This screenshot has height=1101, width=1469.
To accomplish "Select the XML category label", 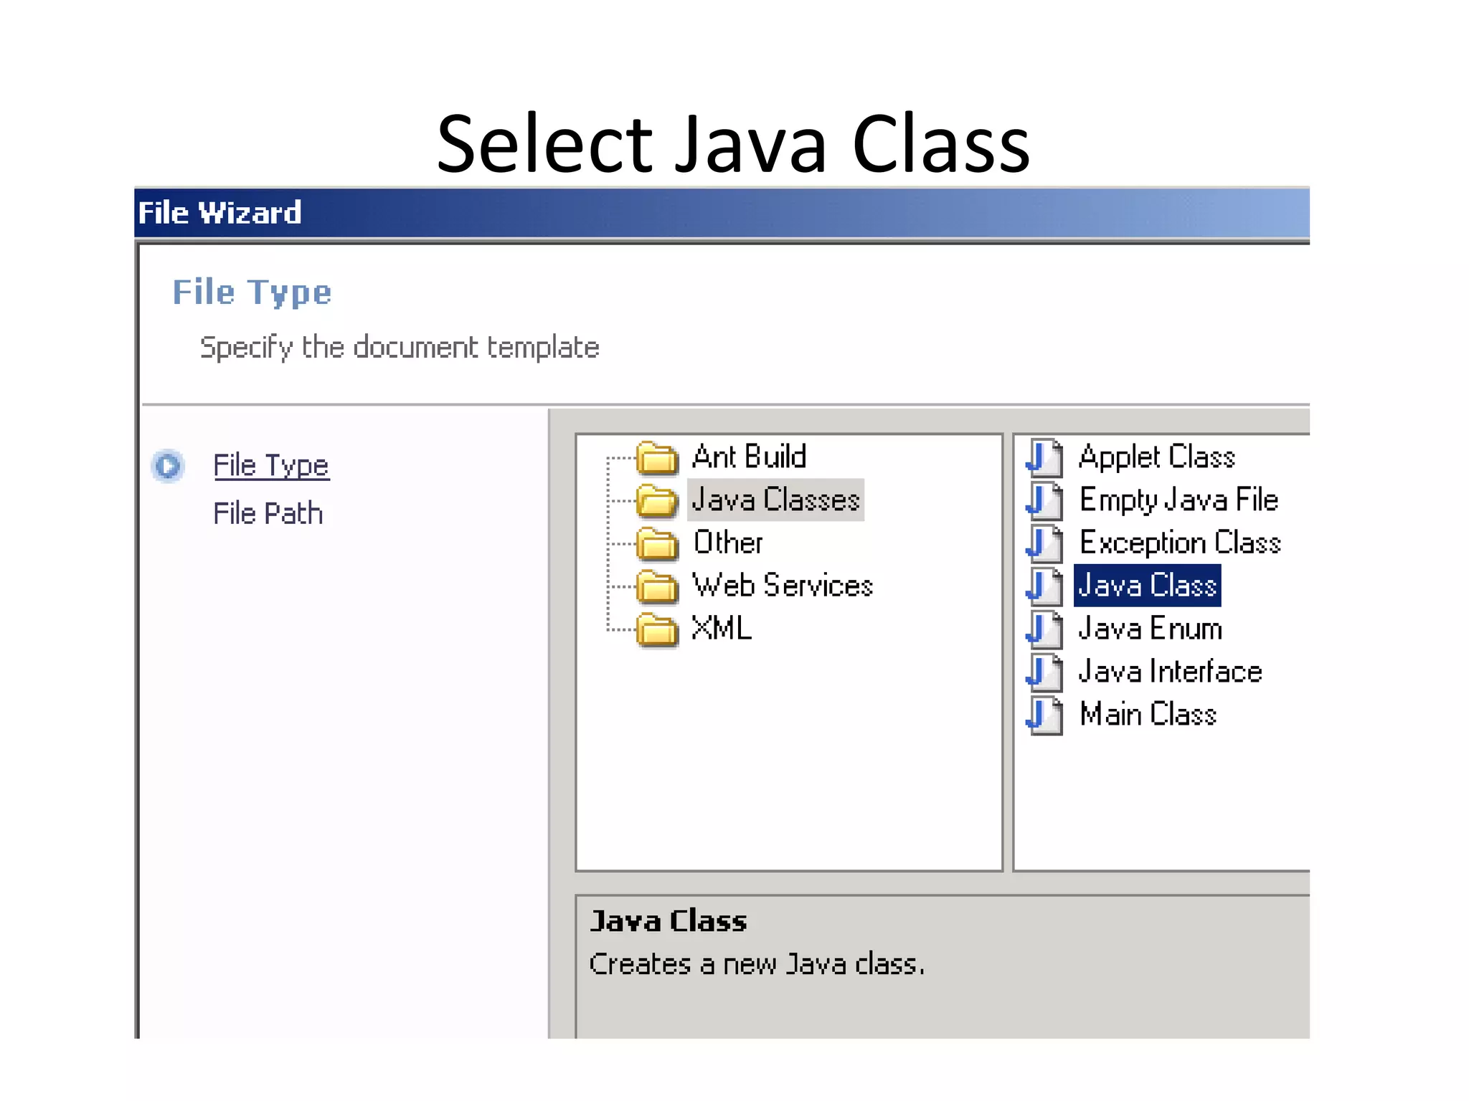I will click(x=721, y=629).
